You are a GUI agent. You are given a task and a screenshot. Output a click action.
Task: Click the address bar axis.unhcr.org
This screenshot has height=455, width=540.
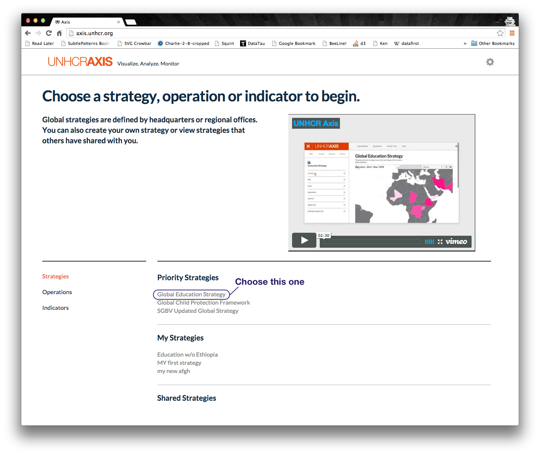coord(286,33)
